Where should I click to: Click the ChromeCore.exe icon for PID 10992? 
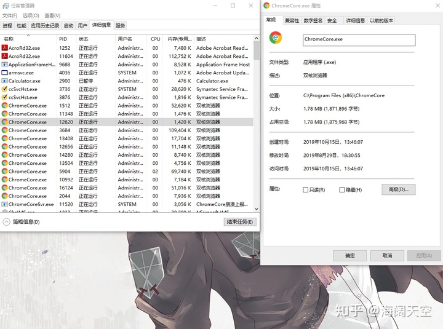4,180
